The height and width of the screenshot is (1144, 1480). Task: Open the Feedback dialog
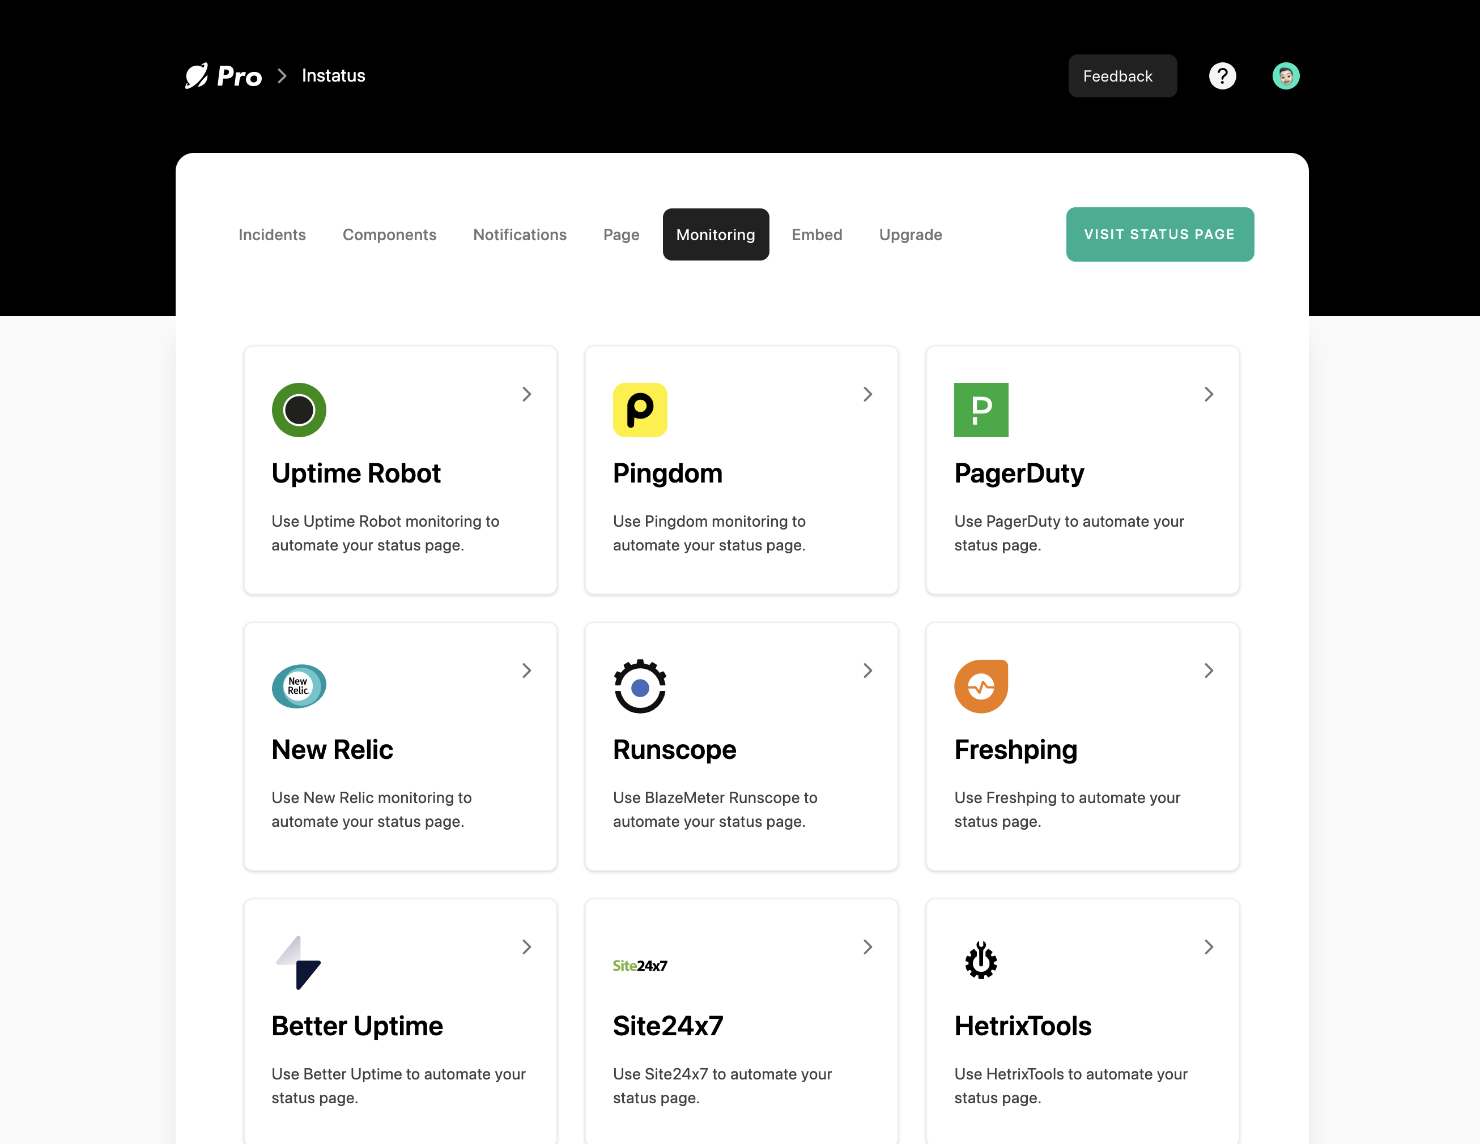(1122, 76)
